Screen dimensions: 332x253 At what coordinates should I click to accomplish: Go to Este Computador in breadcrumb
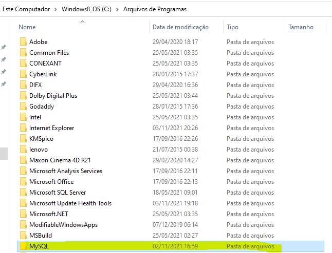[x=26, y=9]
